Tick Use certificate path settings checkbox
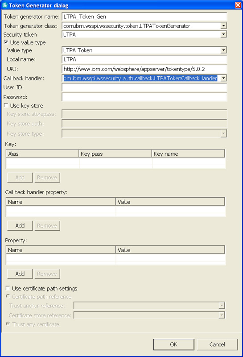Viewport: 243px width, 357px height. coord(8,288)
